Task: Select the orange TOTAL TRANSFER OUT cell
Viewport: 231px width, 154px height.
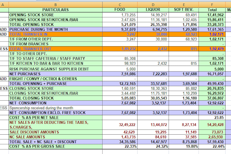Action: 55,49
